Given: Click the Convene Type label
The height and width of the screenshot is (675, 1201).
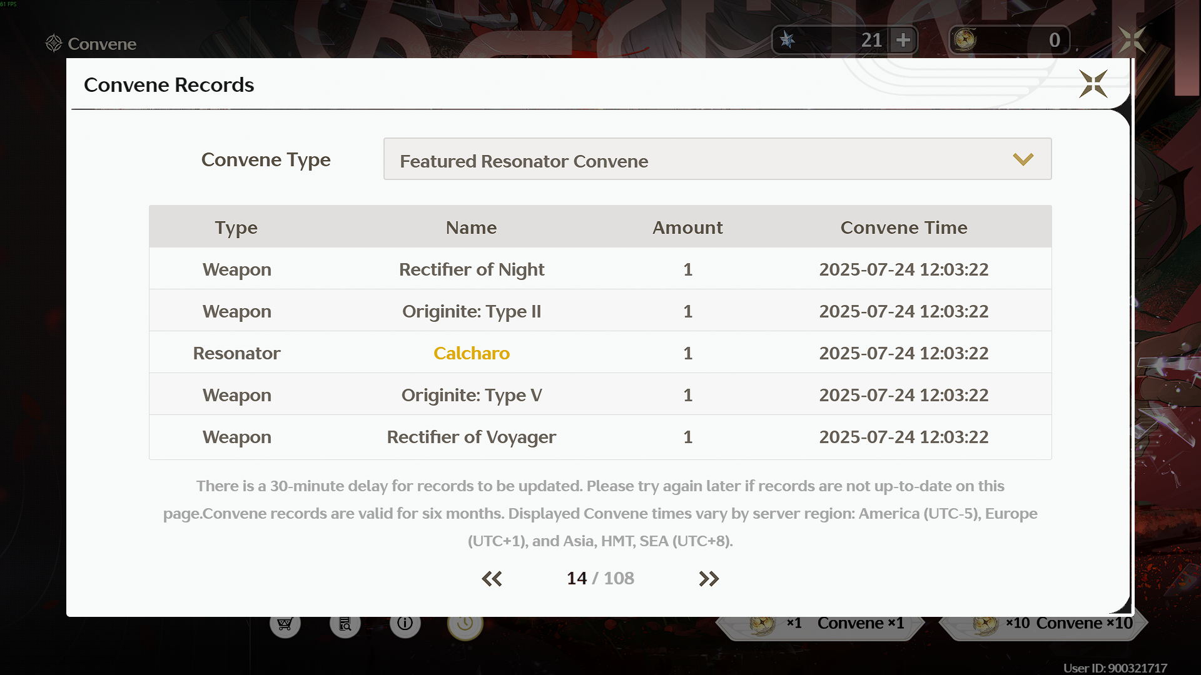Looking at the screenshot, I should pos(266,160).
